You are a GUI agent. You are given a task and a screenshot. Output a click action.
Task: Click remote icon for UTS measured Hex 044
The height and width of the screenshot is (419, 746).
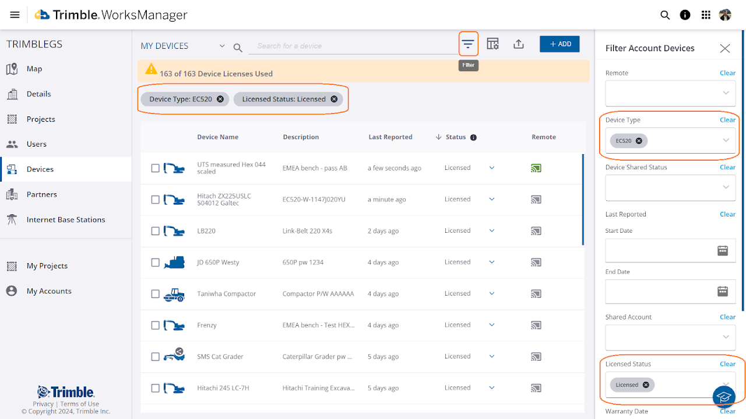(x=536, y=168)
